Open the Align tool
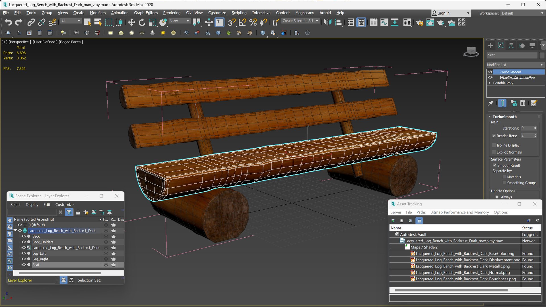This screenshot has width=546, height=307. tap(338, 22)
